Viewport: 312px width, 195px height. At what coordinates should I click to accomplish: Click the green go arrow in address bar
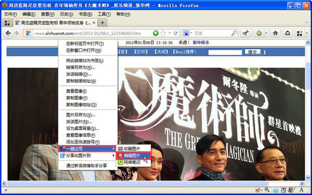(x=156, y=33)
